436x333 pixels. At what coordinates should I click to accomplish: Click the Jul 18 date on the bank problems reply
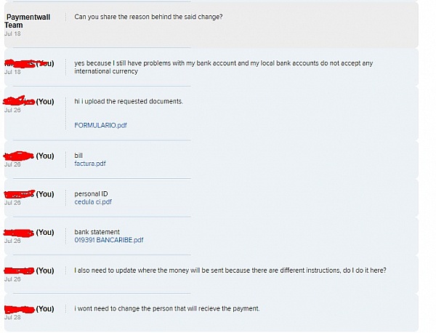tap(12, 72)
